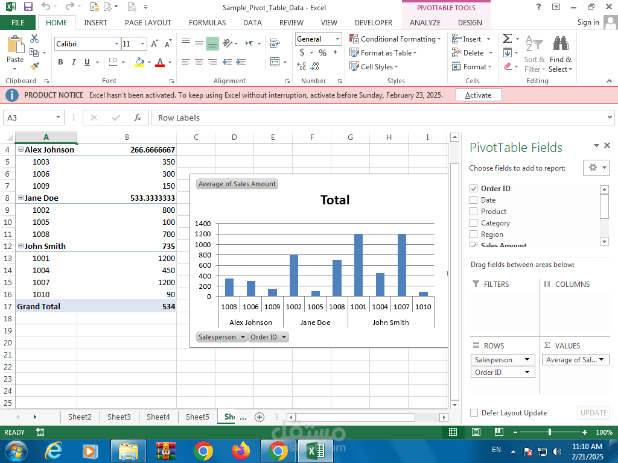Click the Find & Select binoculars icon
The image size is (618, 463).
560,43
